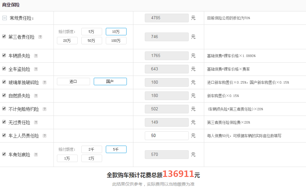Uncheck the 第三者责任险 checkbox
Viewport: 306px width, 189px height.
click(4, 36)
